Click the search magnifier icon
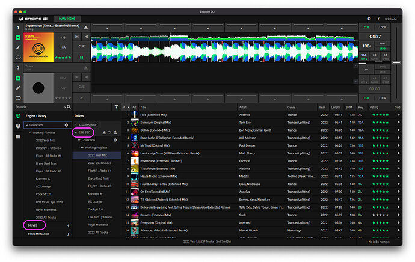 point(69,107)
